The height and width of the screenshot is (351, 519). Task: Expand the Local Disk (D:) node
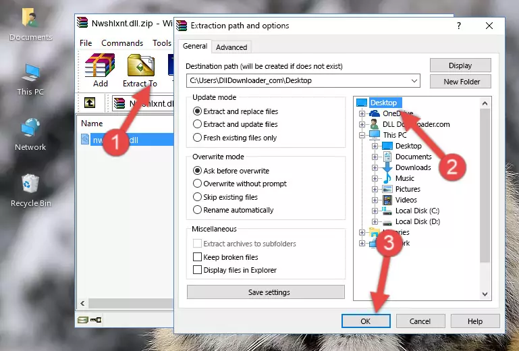tap(375, 221)
